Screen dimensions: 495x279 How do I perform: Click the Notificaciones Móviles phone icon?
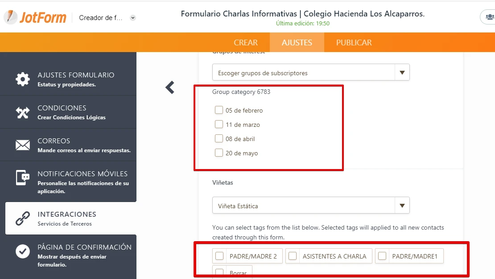(23, 178)
